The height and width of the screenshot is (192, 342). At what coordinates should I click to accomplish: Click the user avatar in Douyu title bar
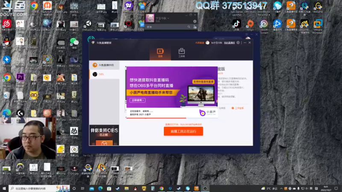click(x=207, y=43)
